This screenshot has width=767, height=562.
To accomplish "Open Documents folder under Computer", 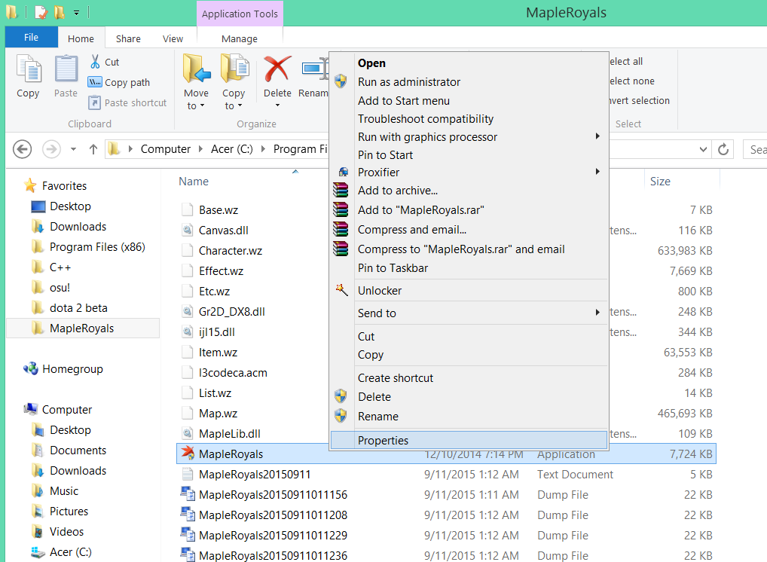I will tap(69, 450).
